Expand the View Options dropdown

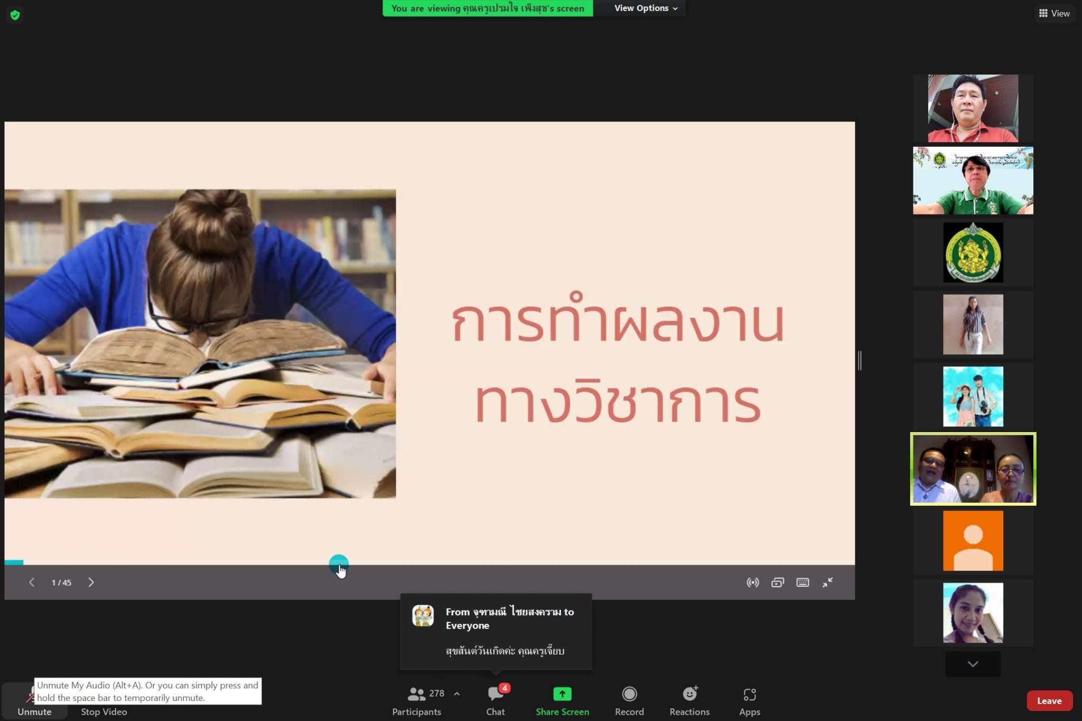click(645, 8)
